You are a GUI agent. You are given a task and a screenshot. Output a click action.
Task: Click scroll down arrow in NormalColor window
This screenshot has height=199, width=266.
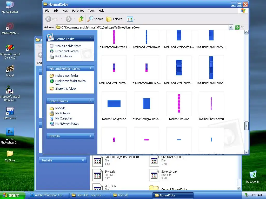click(x=246, y=152)
